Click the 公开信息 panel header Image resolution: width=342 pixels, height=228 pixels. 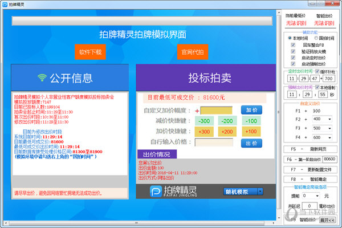[x=70, y=78]
